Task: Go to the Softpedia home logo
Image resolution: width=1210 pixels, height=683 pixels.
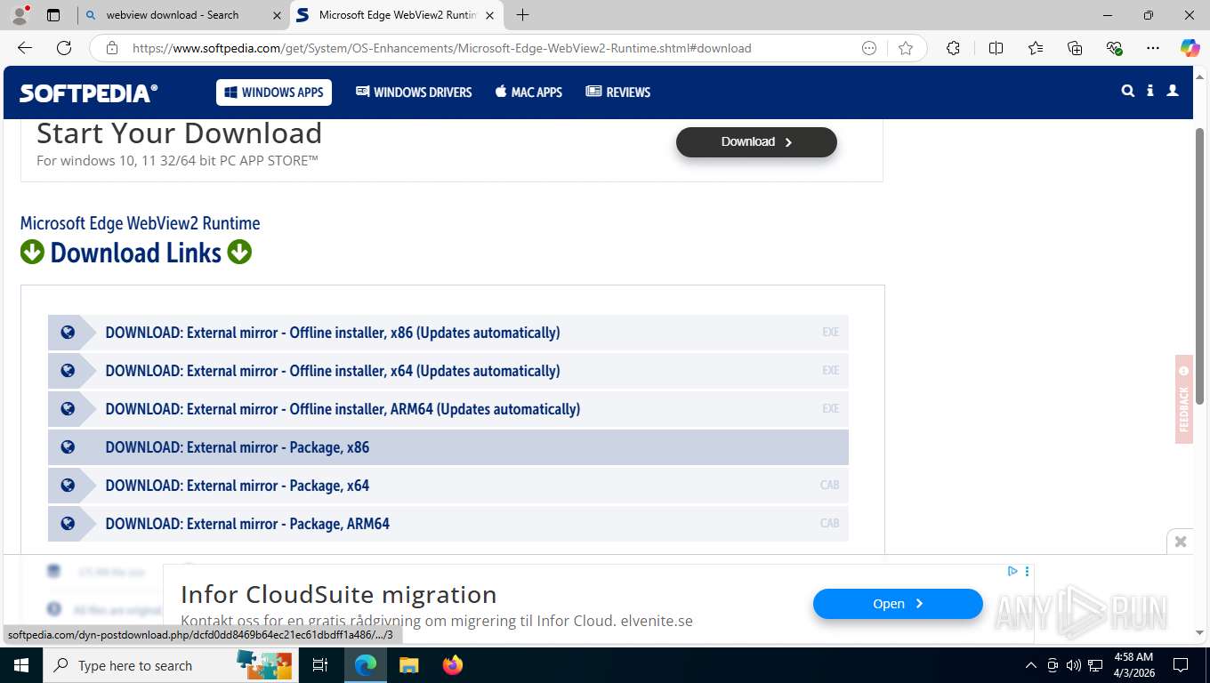Action: [x=89, y=92]
